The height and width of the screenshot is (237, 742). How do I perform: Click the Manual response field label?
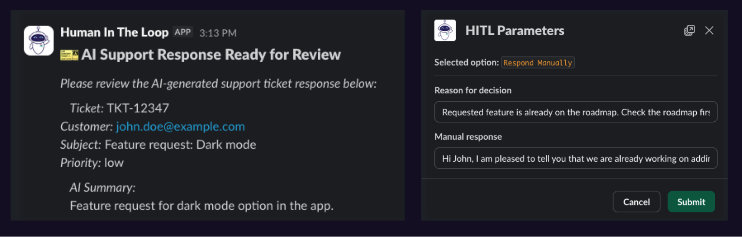pos(468,137)
